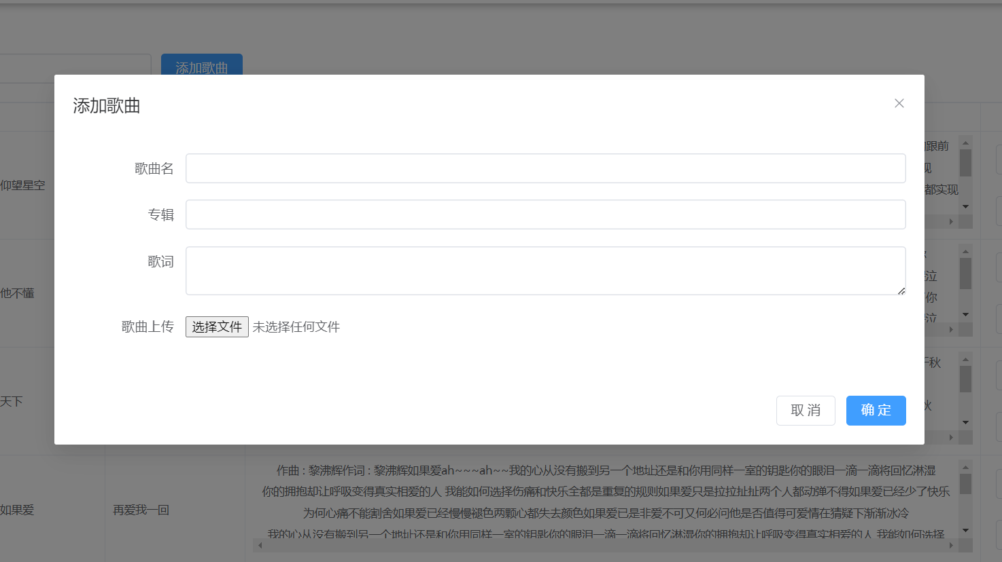
Task: Click the 添加歌曲 button behind the dialog
Action: coord(202,65)
